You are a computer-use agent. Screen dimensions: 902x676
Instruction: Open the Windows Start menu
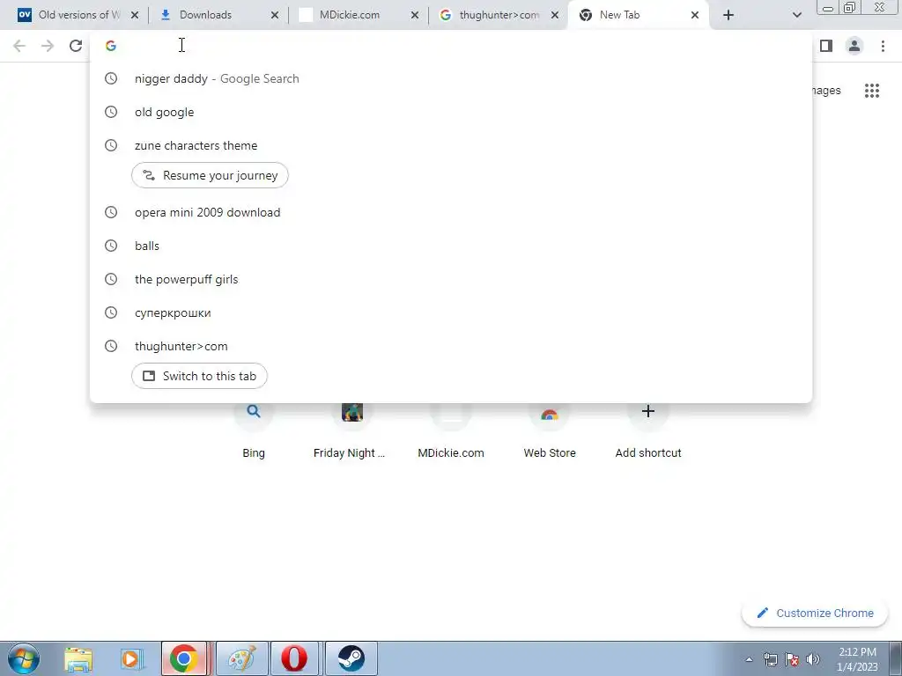pyautogui.click(x=24, y=658)
